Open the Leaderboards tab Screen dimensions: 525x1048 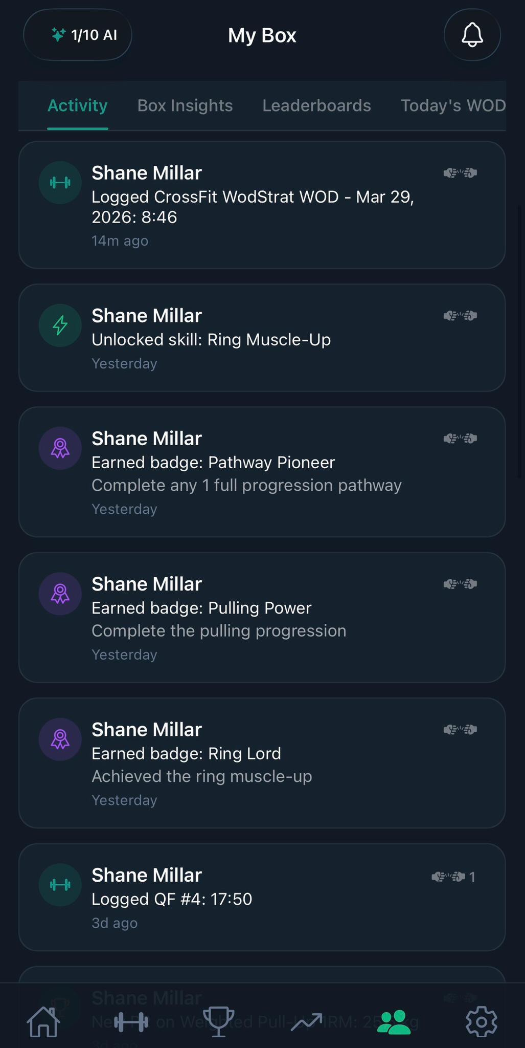pos(316,105)
